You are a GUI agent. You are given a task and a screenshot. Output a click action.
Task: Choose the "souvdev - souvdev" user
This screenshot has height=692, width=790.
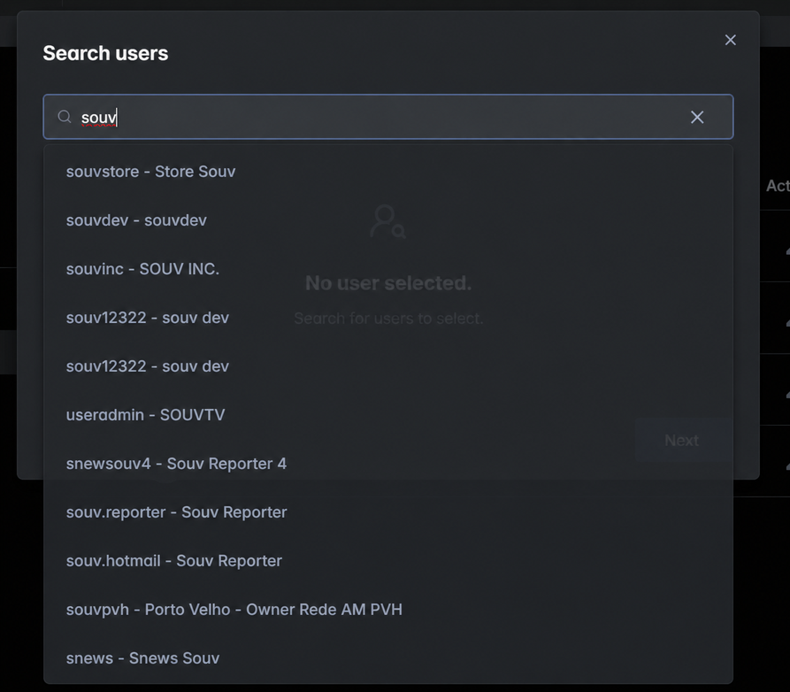tap(388, 220)
